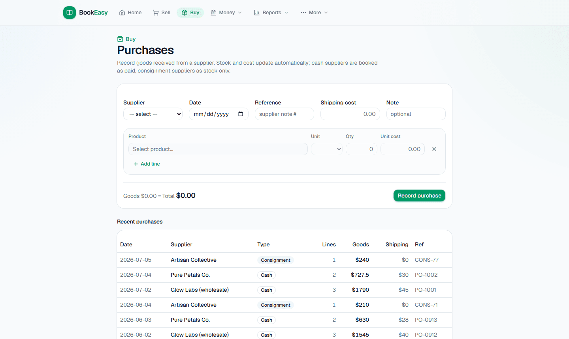This screenshot has height=339, width=569.
Task: Focus the Unit cost field
Action: [x=403, y=149]
